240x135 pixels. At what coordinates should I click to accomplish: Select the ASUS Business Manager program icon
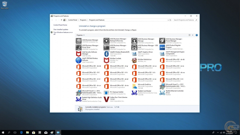78,41
